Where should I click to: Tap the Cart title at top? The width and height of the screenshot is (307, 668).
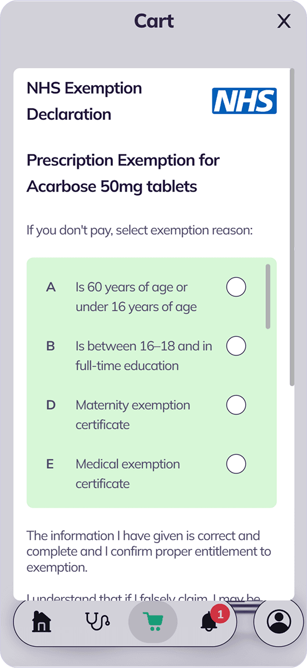pyautogui.click(x=153, y=21)
